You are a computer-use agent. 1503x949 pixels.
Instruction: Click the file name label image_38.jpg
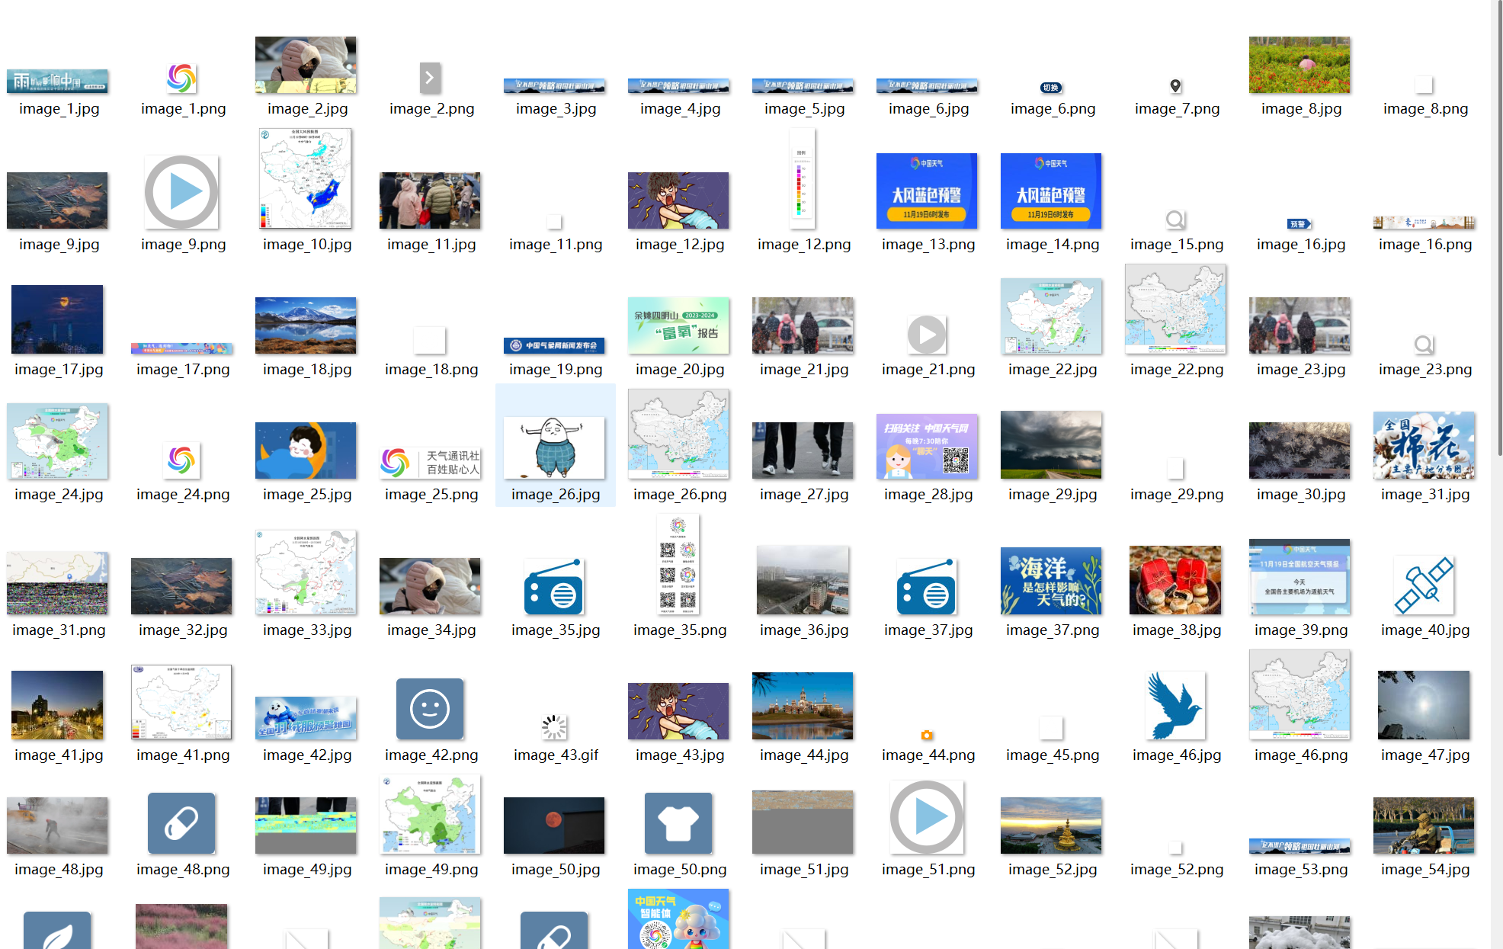click(x=1177, y=630)
